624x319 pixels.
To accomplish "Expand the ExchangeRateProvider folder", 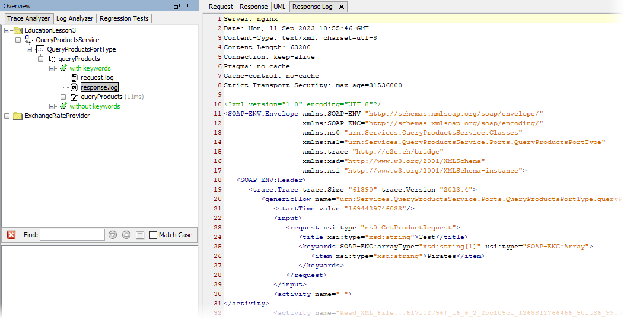I will [7, 116].
